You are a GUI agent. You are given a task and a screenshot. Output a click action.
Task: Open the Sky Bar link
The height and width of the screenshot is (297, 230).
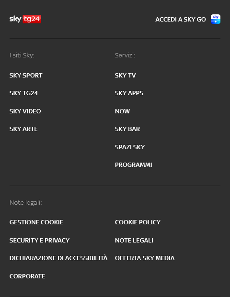(x=127, y=129)
